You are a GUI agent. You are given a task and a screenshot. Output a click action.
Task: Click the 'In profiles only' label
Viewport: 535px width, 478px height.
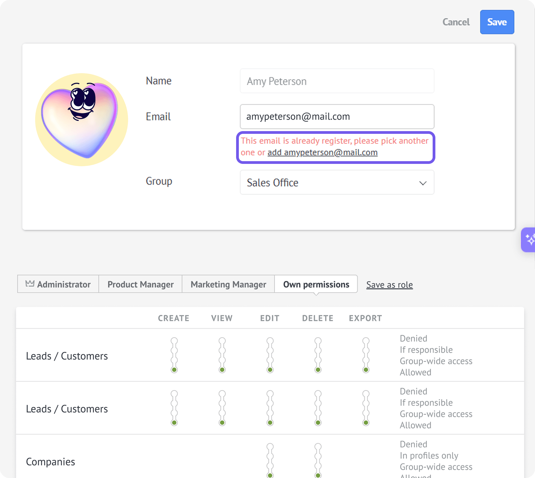[429, 455]
